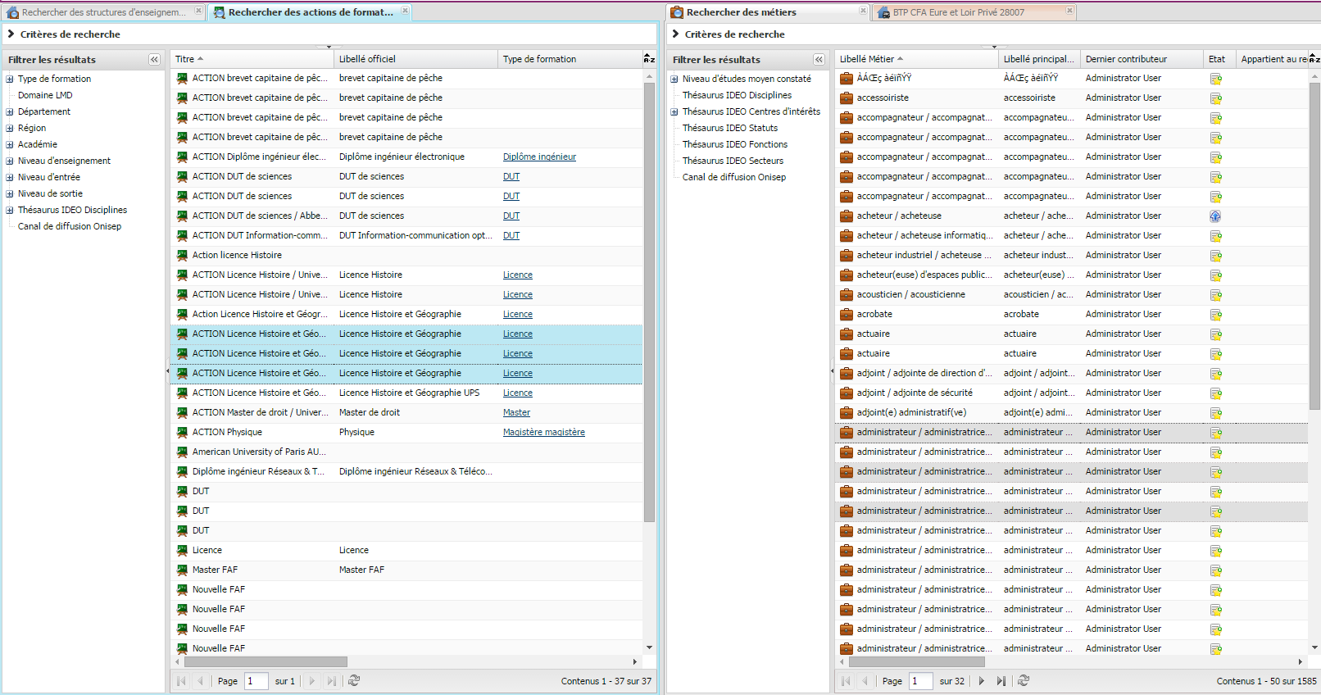Image resolution: width=1321 pixels, height=695 pixels.
Task: Expand the Type de formation filter
Action: [10, 79]
